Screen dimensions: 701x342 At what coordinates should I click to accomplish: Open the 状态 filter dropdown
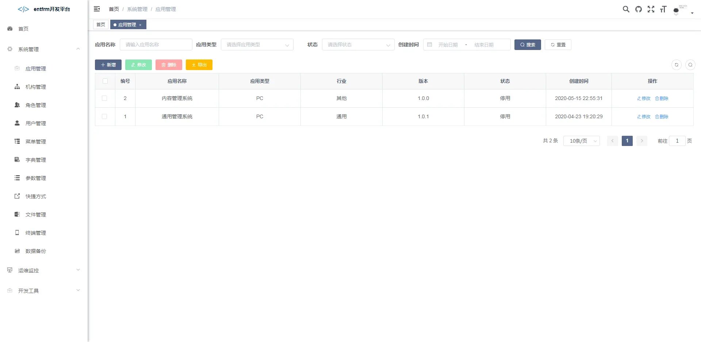point(358,45)
